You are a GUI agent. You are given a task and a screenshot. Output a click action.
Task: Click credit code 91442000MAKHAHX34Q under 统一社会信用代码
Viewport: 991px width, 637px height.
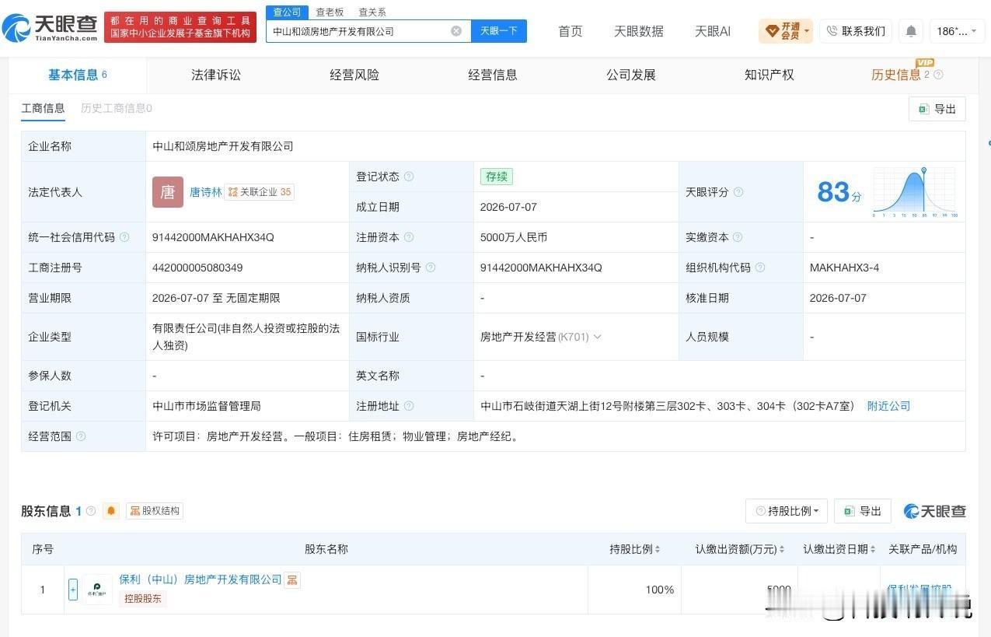[213, 237]
